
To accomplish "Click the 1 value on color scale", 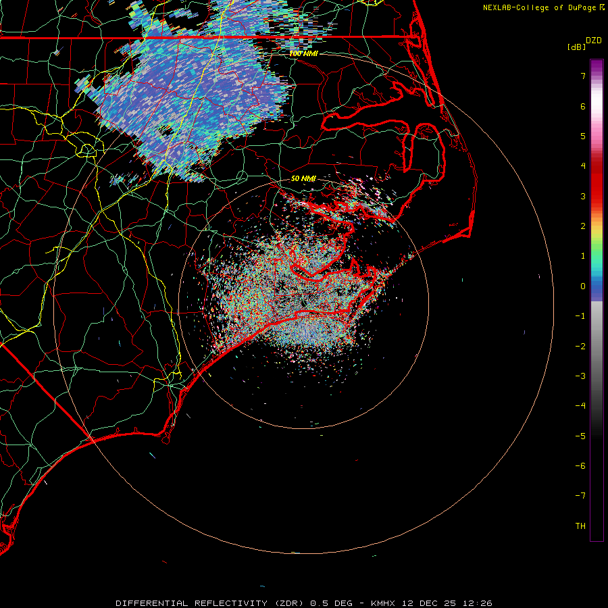I will (583, 256).
